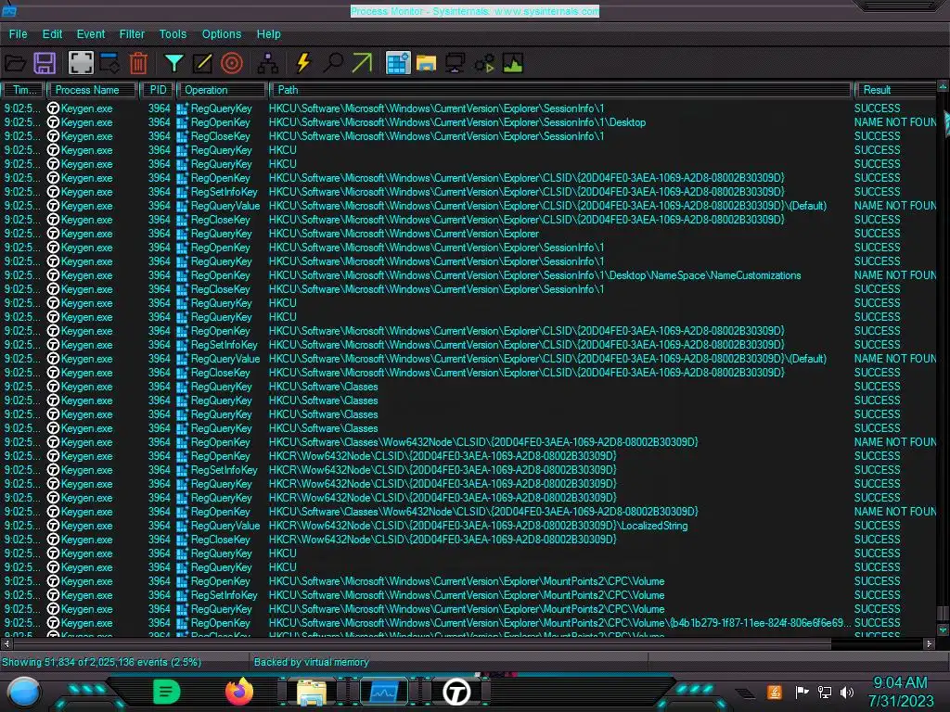
Task: Open the Start orb button
Action: pyautogui.click(x=24, y=693)
